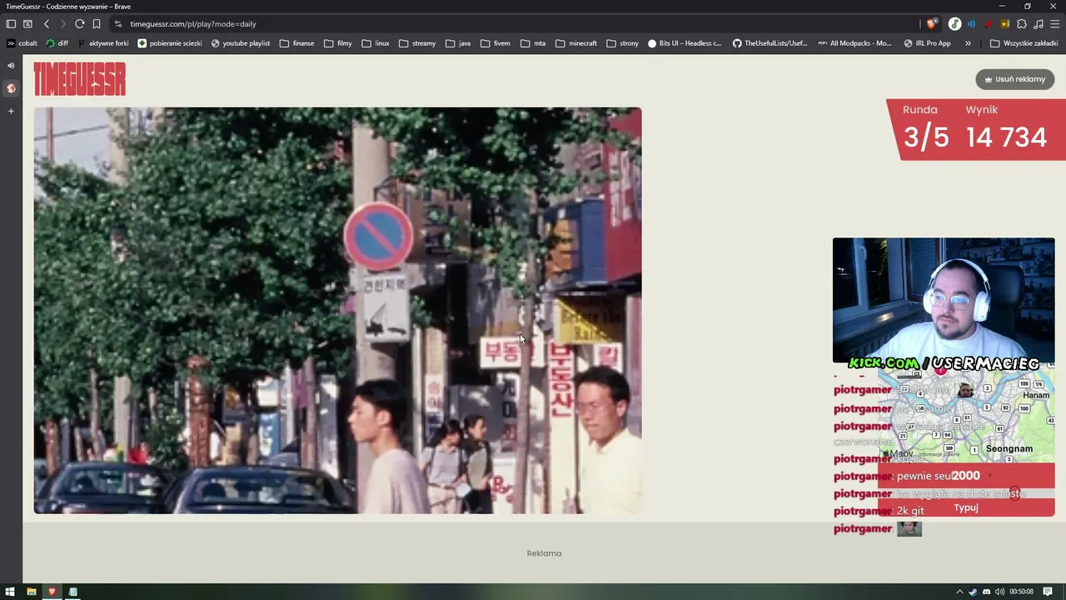This screenshot has height=600, width=1066.
Task: Expand the java bookmark folder
Action: coord(458,43)
